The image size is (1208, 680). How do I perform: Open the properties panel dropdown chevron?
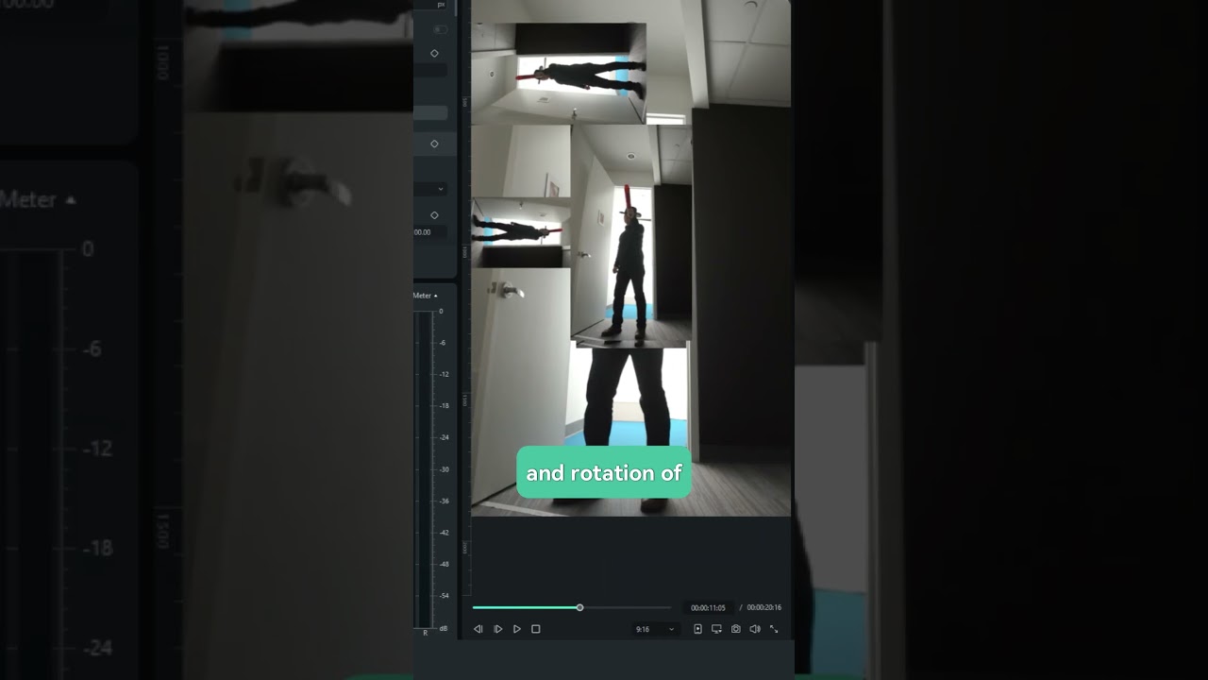point(441,189)
